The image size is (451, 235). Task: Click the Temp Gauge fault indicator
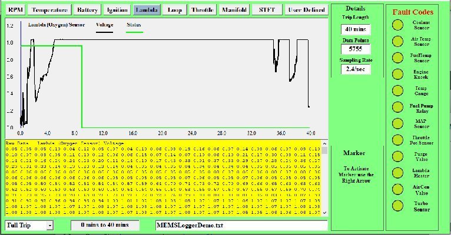coord(398,90)
